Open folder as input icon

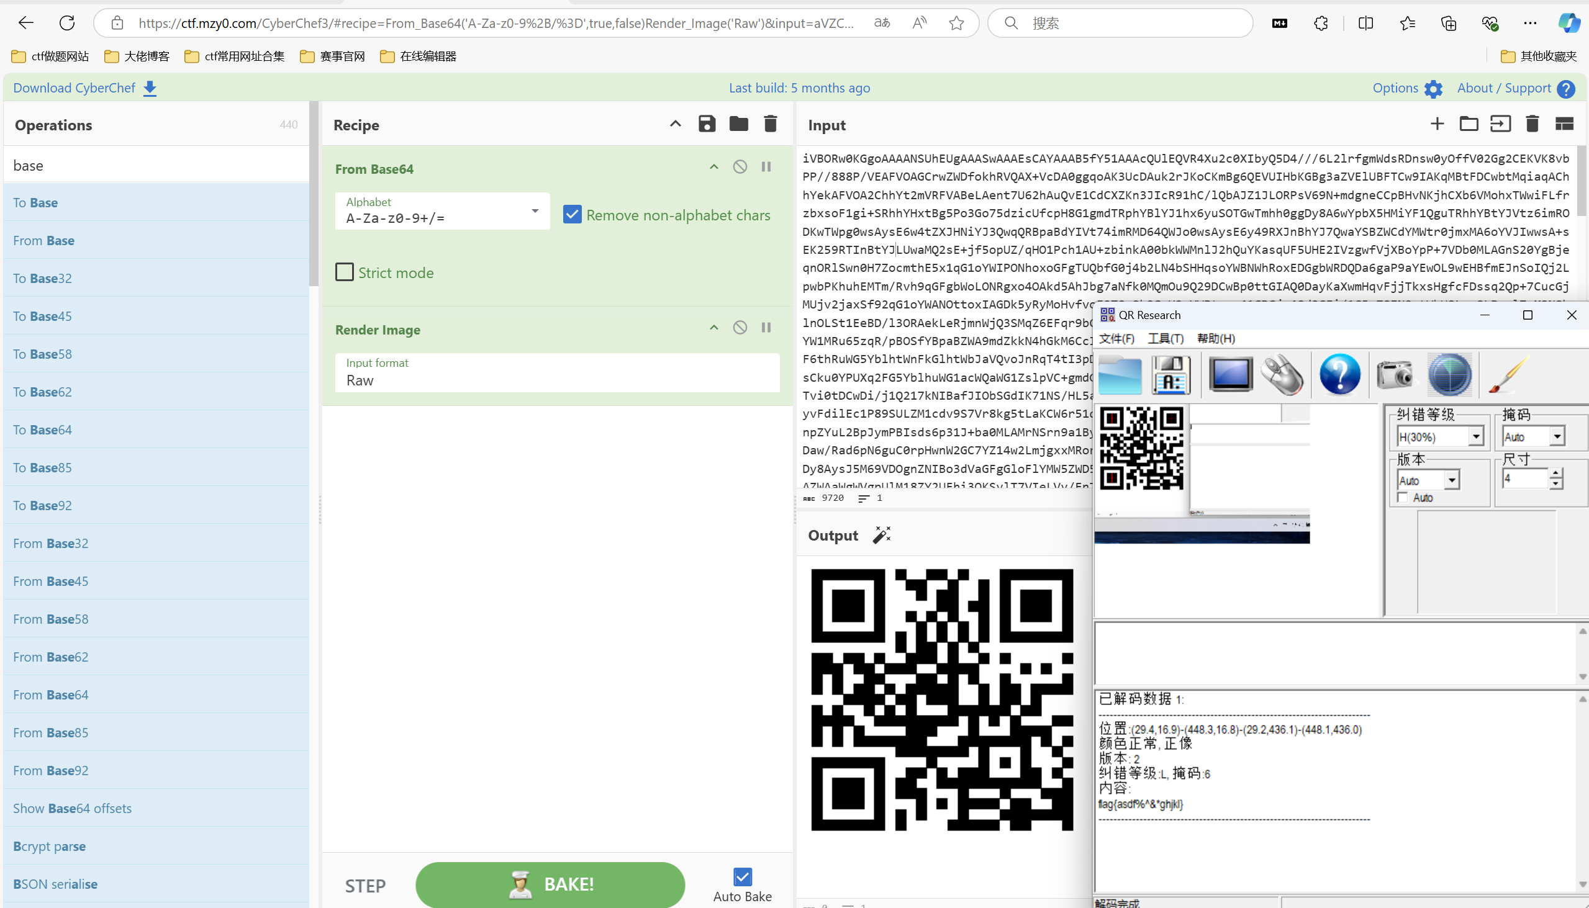click(x=1469, y=124)
